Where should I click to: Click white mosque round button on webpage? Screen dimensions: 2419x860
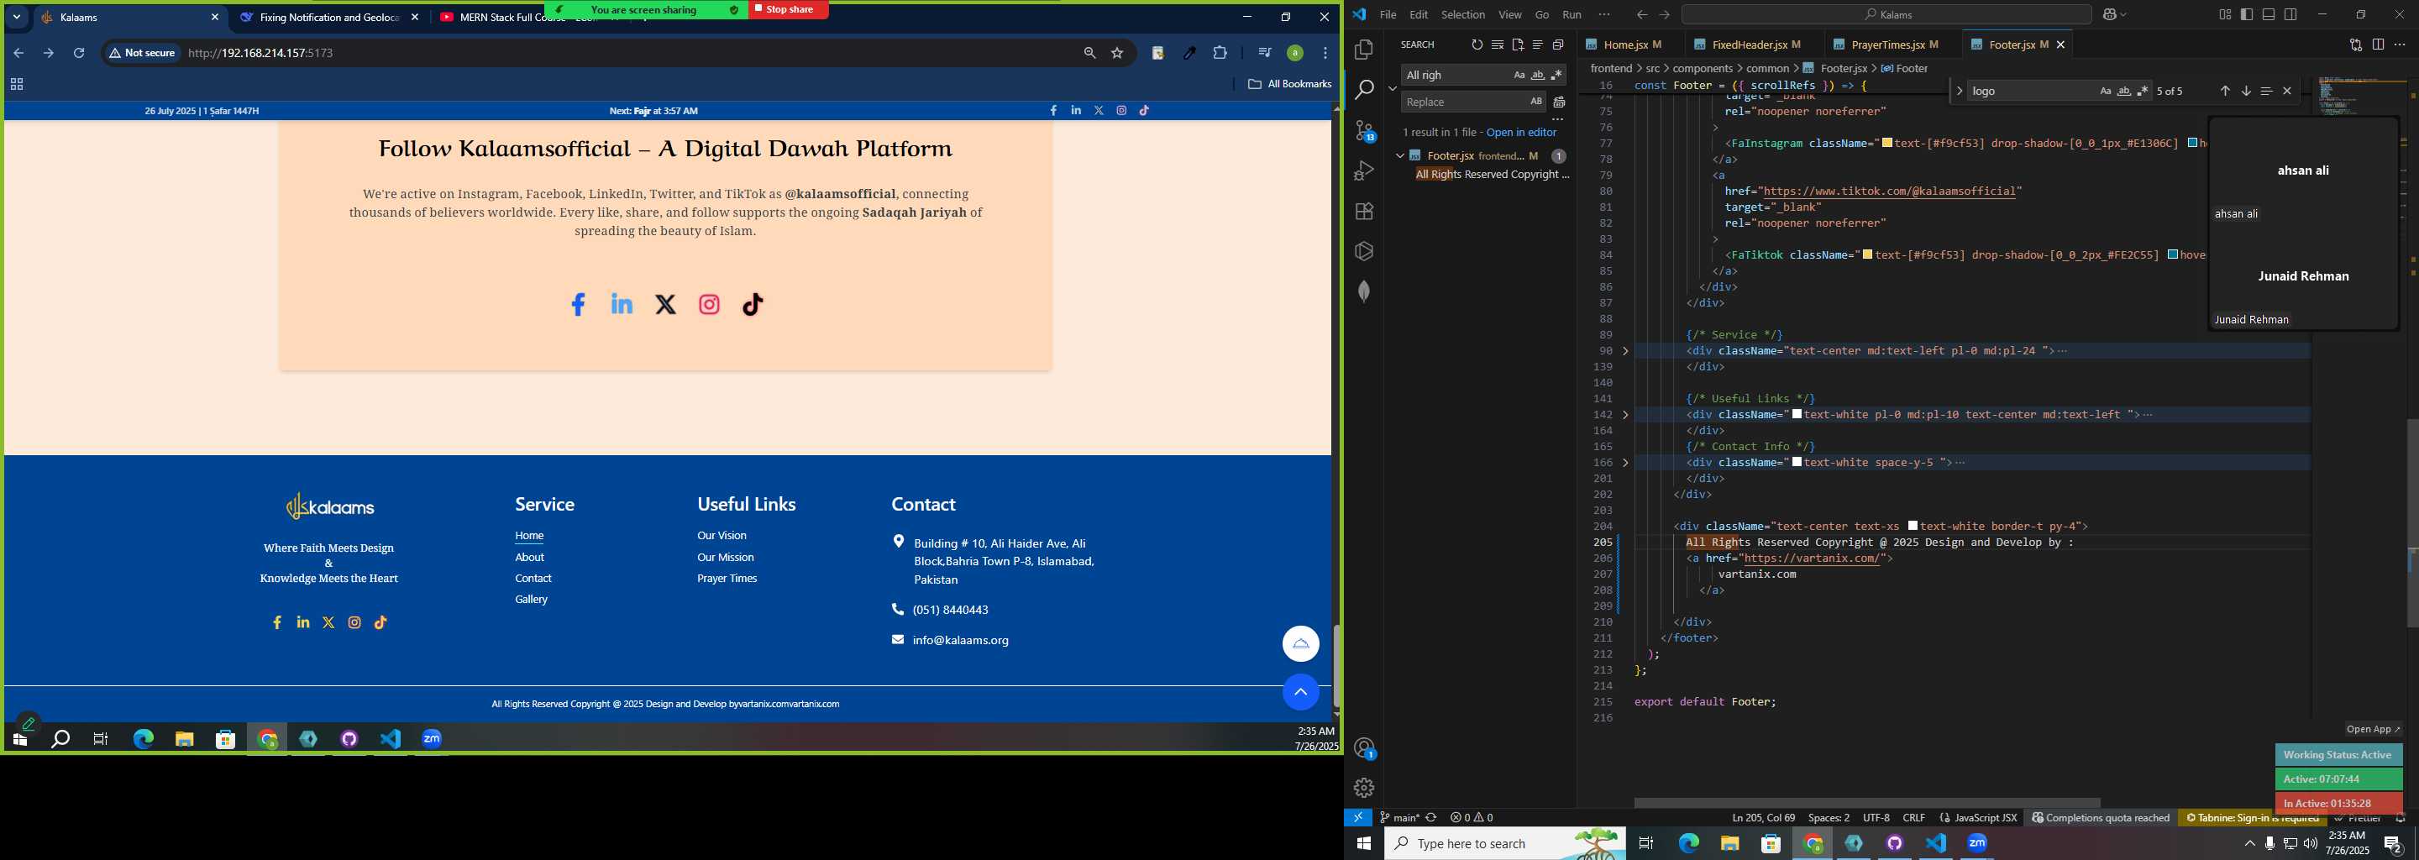1300,644
